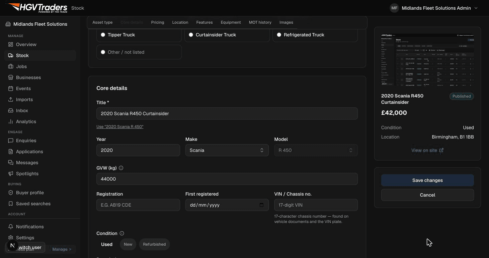The width and height of the screenshot is (489, 258).
Task: Set condition to New
Action: click(x=128, y=244)
